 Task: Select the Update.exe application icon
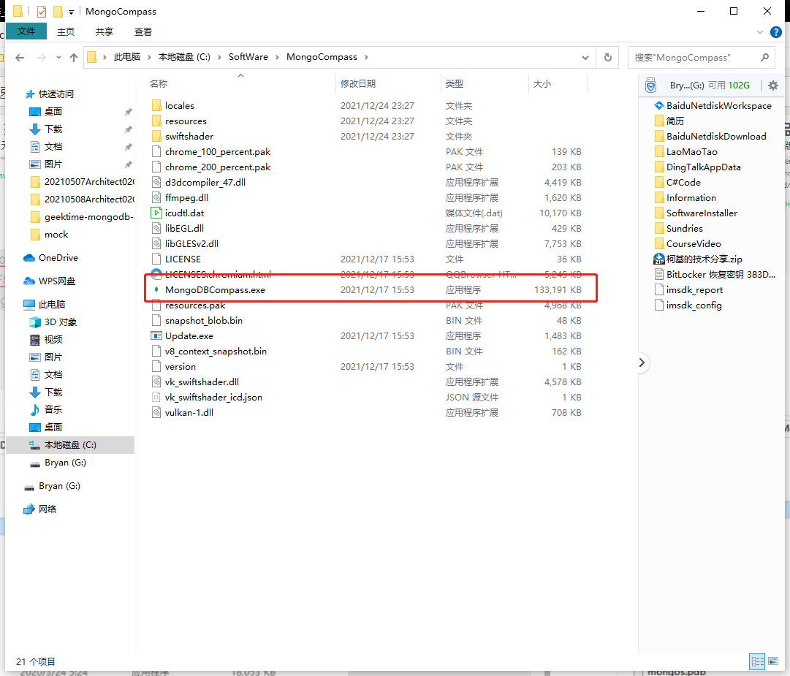pyautogui.click(x=156, y=335)
